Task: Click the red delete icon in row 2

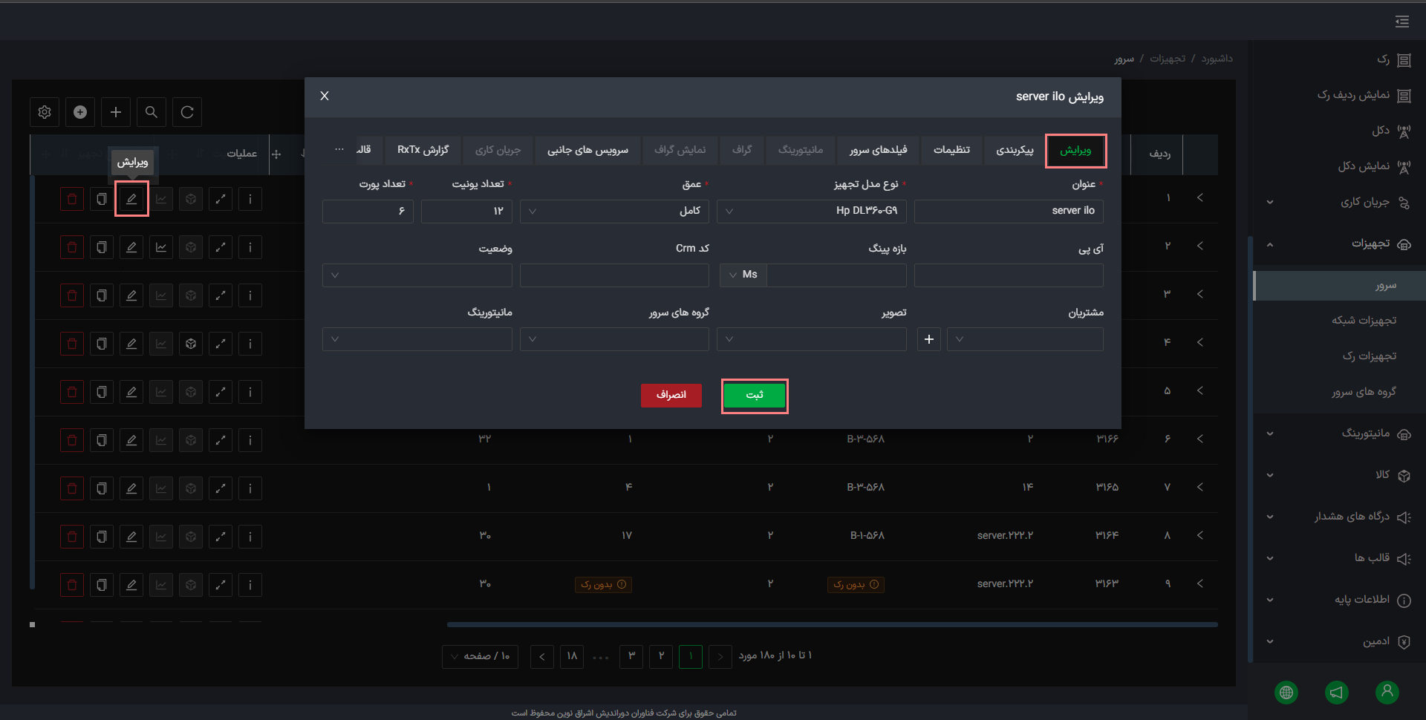Action: point(72,247)
